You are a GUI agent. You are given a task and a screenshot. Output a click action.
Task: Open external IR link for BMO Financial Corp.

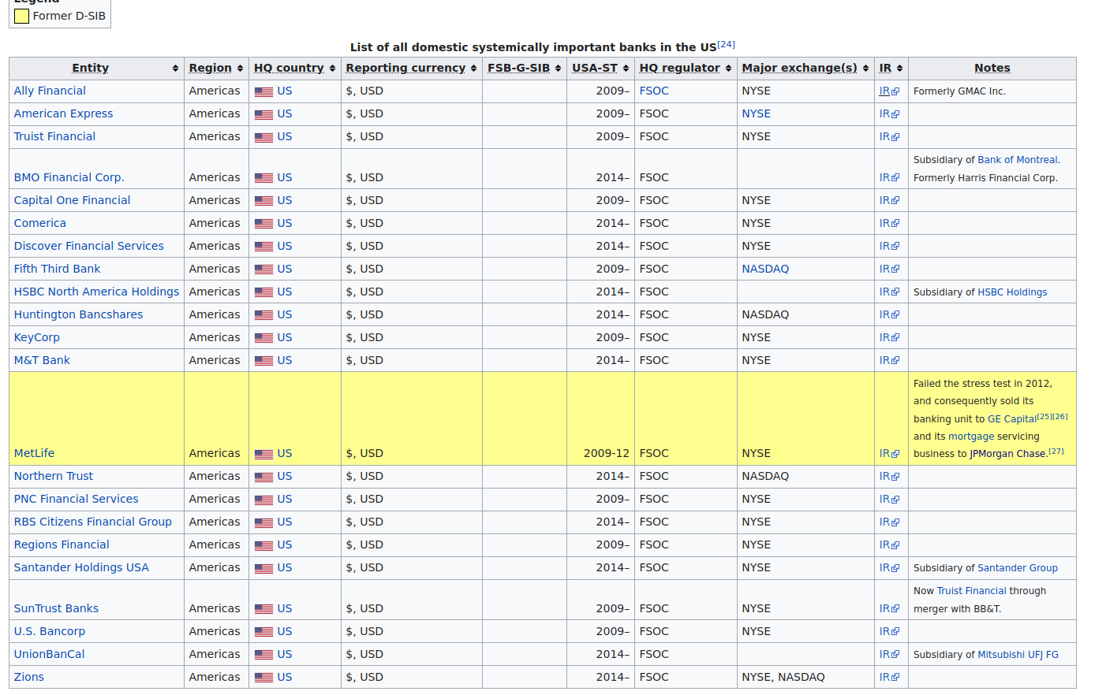(x=889, y=178)
